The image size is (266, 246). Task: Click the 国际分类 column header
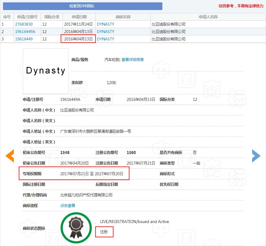[x=52, y=17]
